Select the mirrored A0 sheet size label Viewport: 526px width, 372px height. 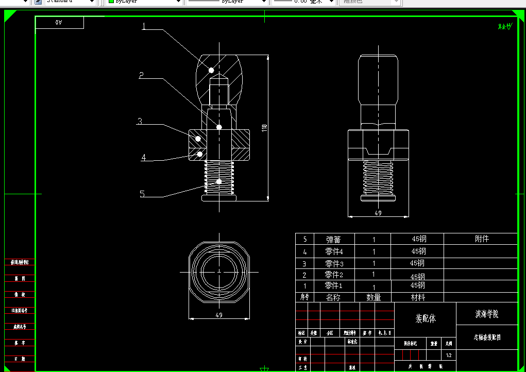(x=59, y=23)
